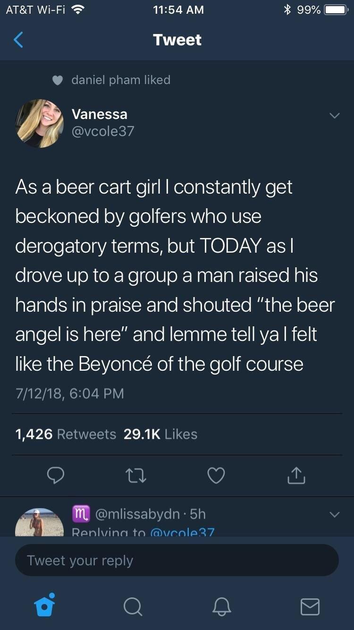Tap the 'Tweet your reply' field
The width and height of the screenshot is (354, 630).
click(177, 561)
